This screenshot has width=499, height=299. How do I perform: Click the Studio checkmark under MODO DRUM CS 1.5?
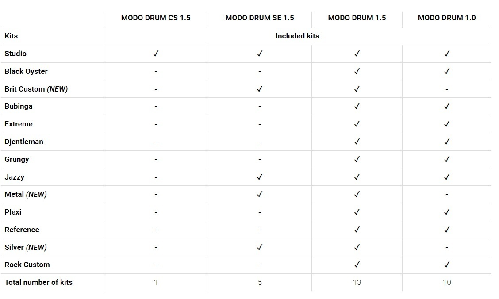click(156, 54)
